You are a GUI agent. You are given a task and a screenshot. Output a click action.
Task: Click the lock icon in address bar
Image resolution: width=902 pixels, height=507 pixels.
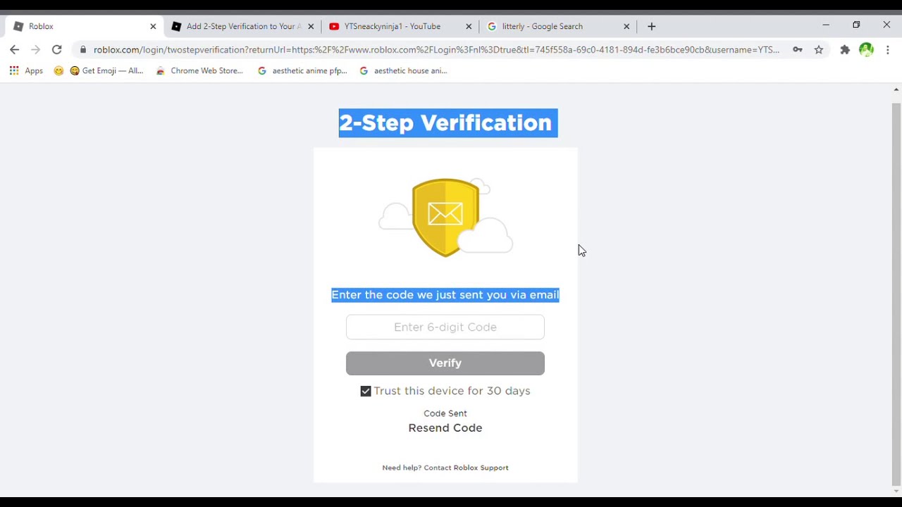pyautogui.click(x=83, y=50)
